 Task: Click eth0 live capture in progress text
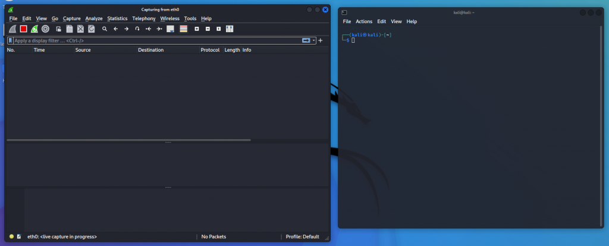[x=62, y=236]
